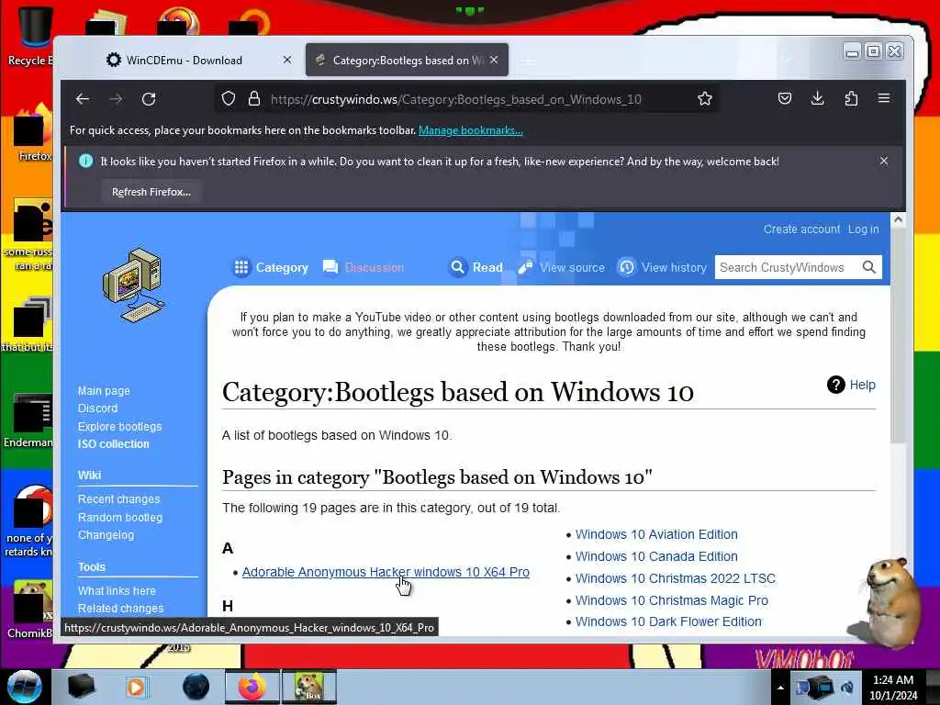The height and width of the screenshot is (705, 940).
Task: Open the View source tab
Action: point(561,267)
